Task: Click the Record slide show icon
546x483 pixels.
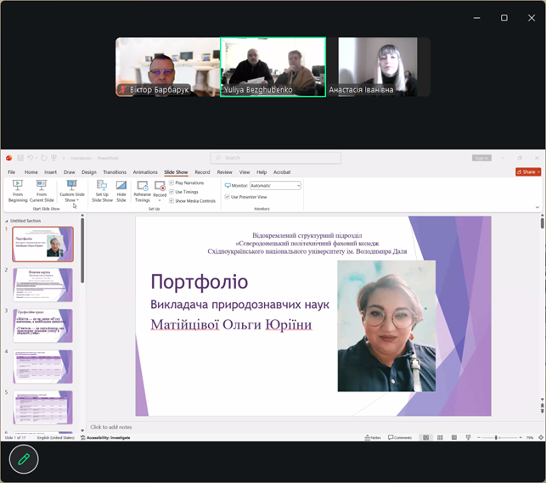Action: click(x=160, y=188)
